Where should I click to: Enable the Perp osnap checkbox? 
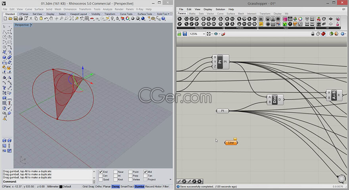coord(130,176)
